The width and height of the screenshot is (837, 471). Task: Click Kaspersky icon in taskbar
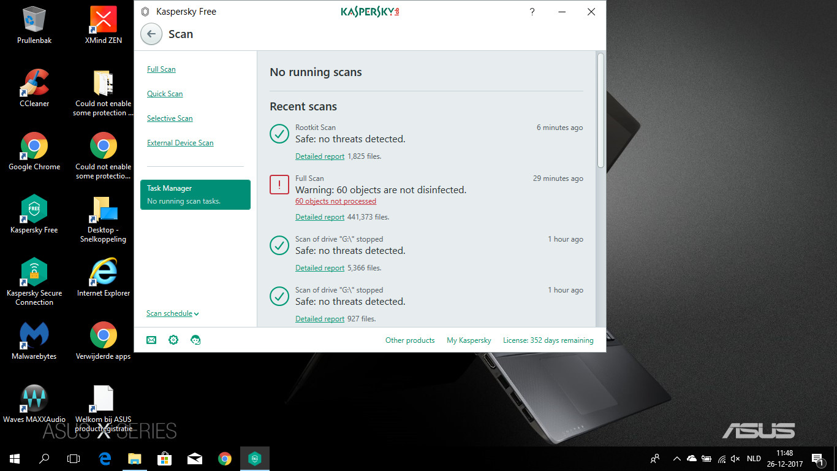[x=254, y=458]
